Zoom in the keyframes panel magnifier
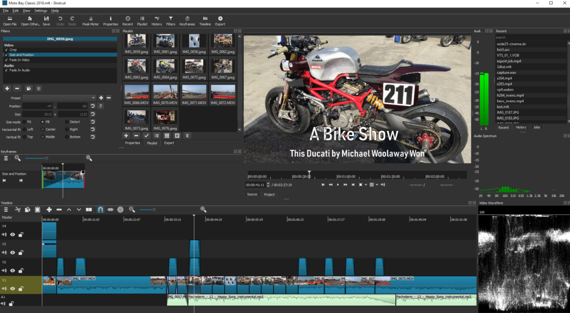Image resolution: width=570 pixels, height=313 pixels. point(89,158)
